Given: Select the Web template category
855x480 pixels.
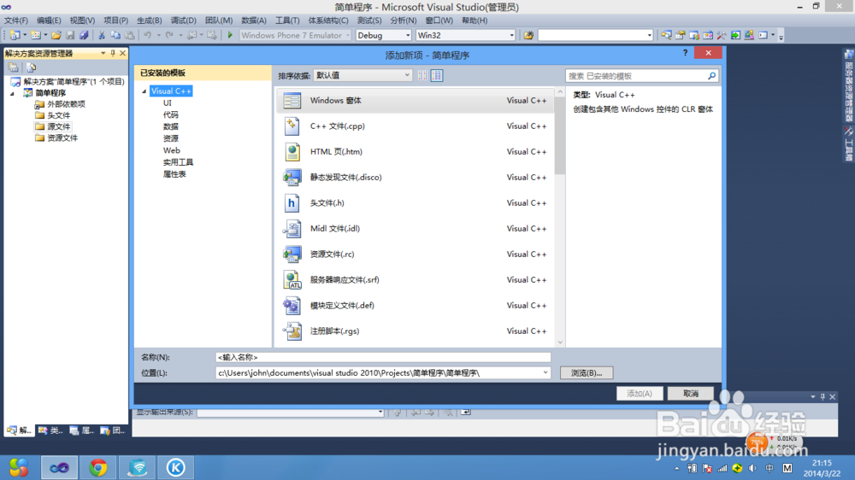Looking at the screenshot, I should 171,150.
